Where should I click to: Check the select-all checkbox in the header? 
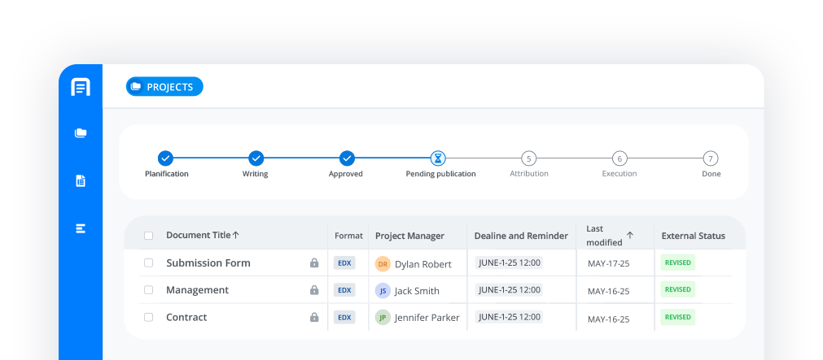tap(148, 236)
